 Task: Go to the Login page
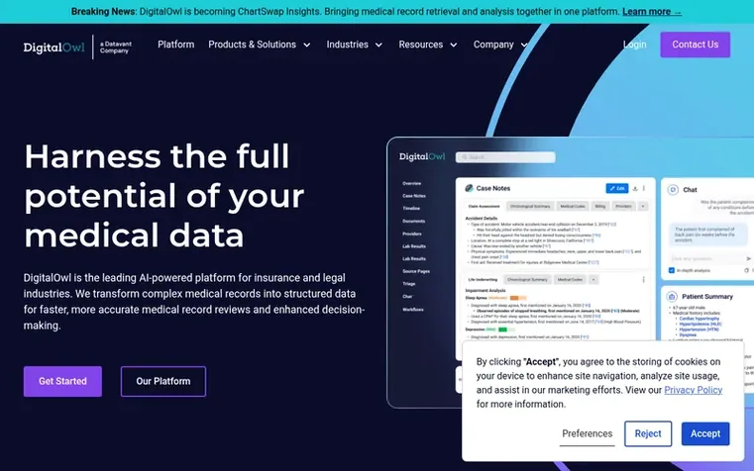[634, 45]
